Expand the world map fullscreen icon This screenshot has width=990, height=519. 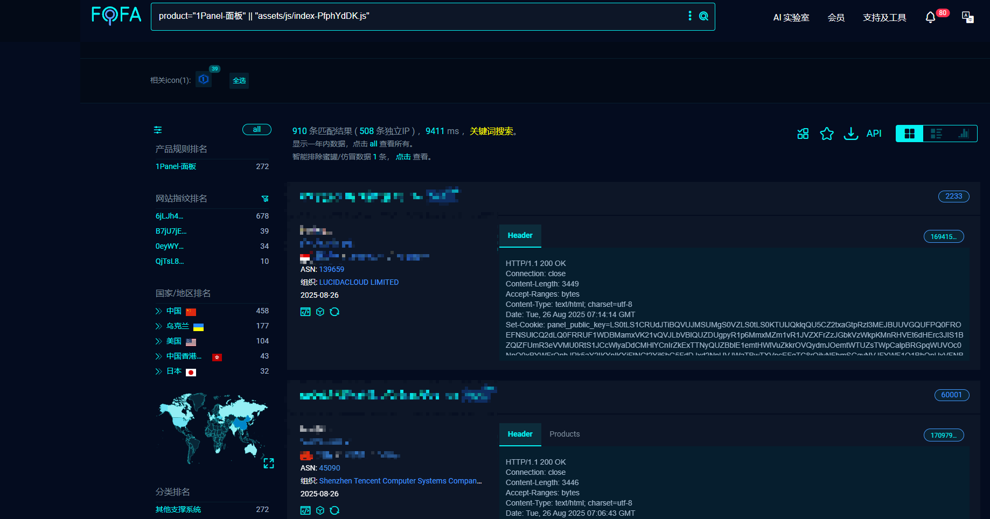(269, 463)
